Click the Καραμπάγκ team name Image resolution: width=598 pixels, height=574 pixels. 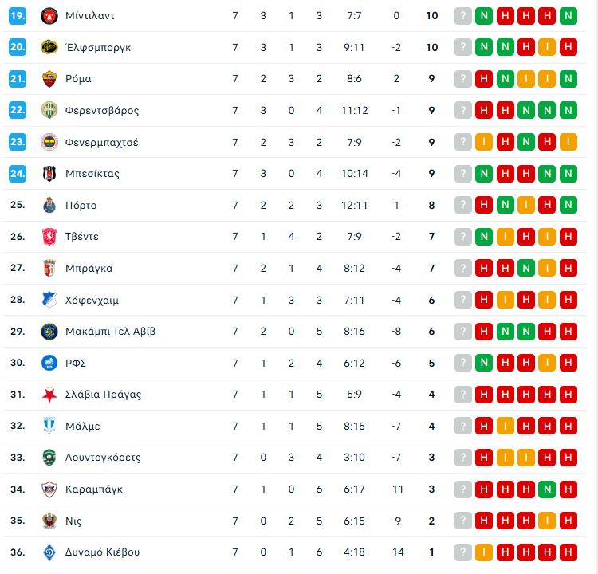(x=94, y=489)
